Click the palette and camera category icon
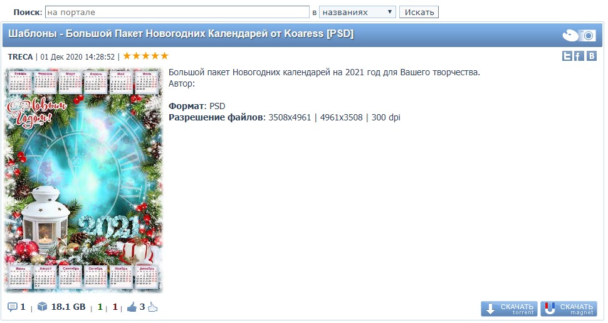The width and height of the screenshot is (608, 323). [579, 35]
